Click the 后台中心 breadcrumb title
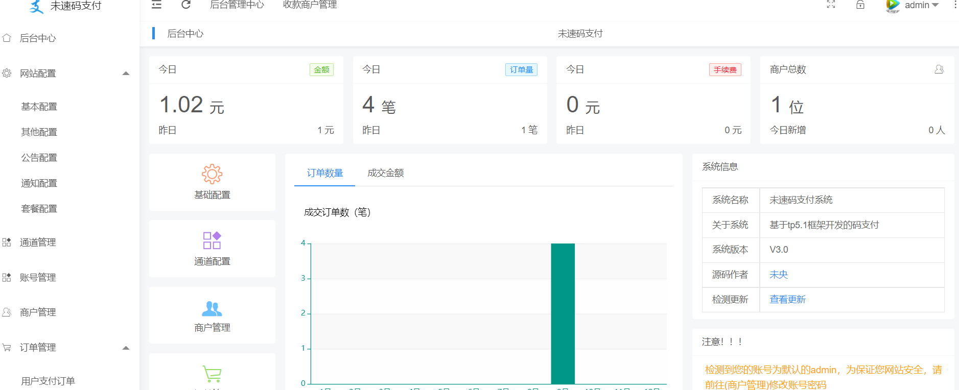Image resolution: width=959 pixels, height=390 pixels. (185, 34)
